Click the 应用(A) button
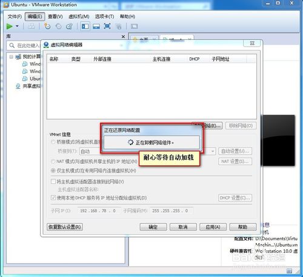This screenshot has height=277, width=303. pos(213,227)
